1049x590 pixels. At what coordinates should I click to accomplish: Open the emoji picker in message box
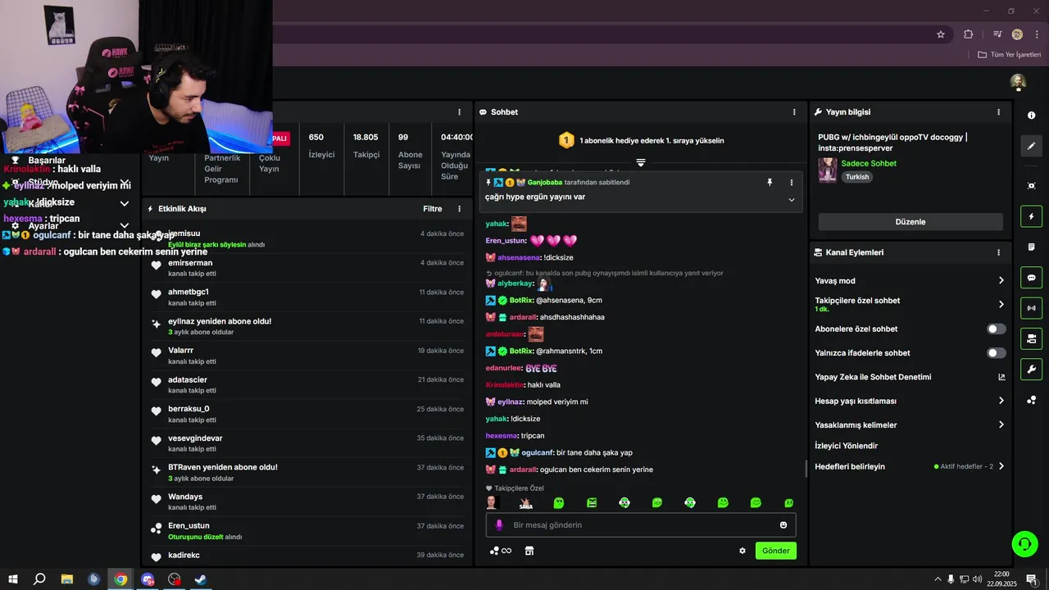pos(783,525)
